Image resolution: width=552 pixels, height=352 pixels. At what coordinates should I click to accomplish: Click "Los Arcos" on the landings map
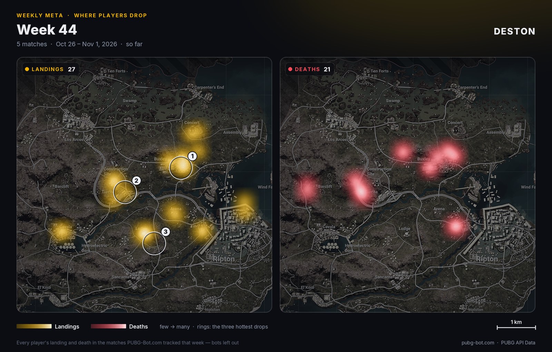coord(74,140)
